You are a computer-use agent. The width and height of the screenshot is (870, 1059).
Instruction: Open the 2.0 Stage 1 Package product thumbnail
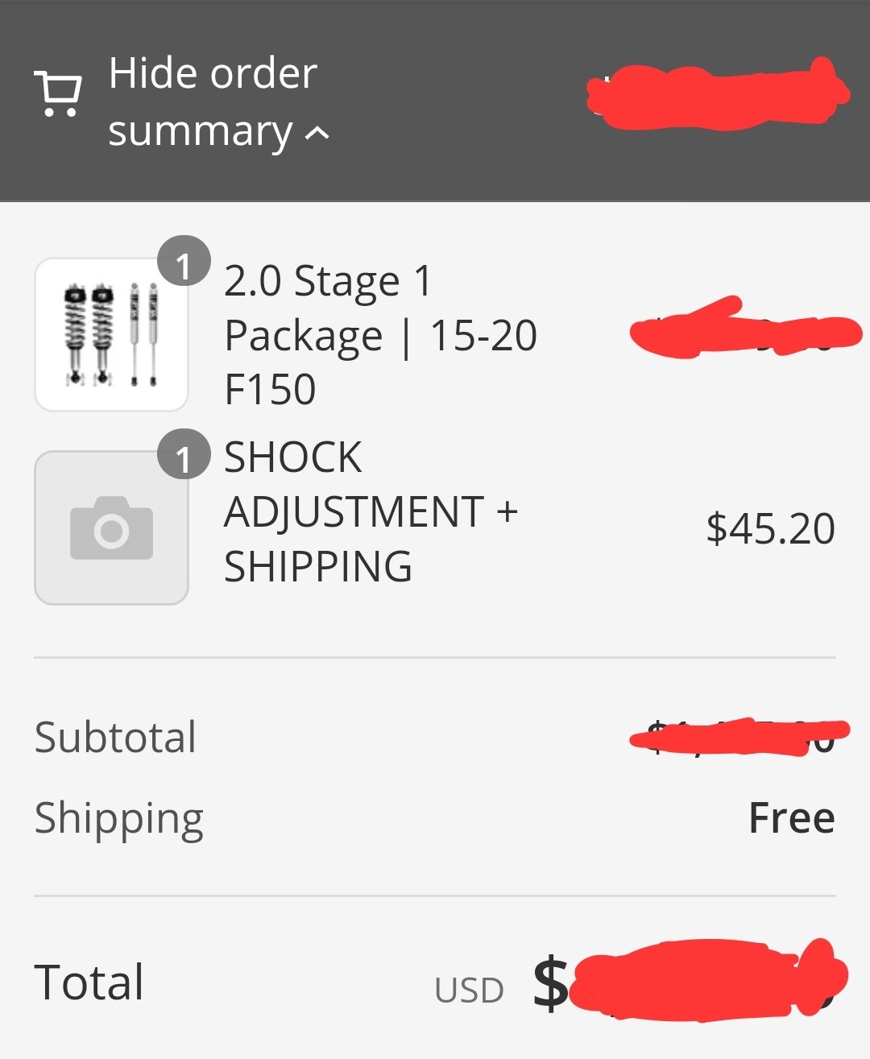(111, 334)
